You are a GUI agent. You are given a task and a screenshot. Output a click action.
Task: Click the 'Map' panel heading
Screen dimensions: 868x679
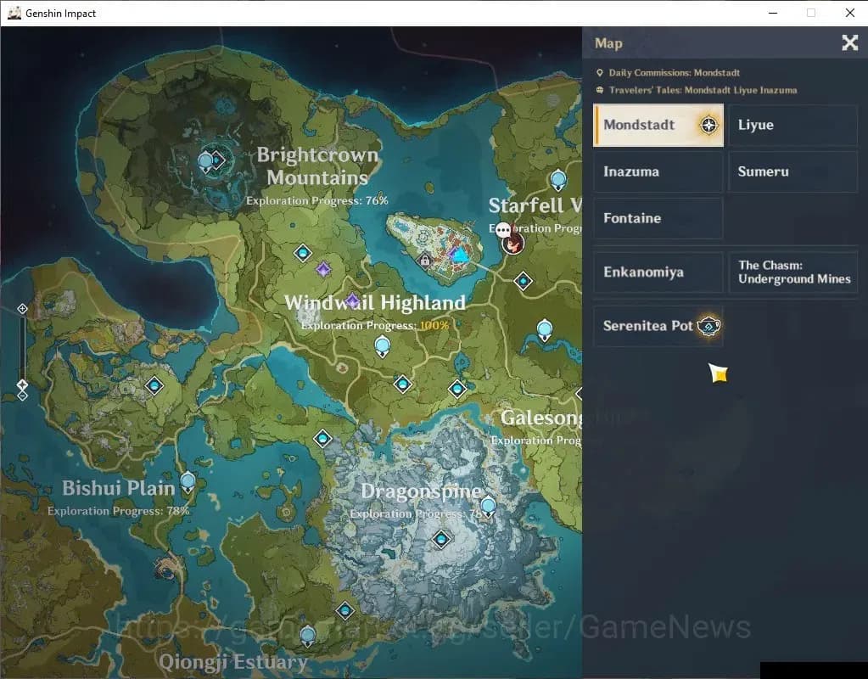[608, 43]
